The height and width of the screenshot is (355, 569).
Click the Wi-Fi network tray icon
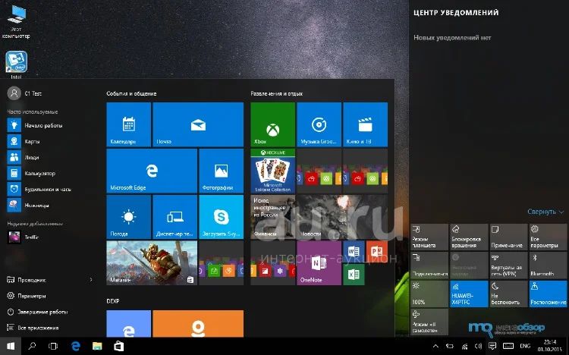pos(464,346)
